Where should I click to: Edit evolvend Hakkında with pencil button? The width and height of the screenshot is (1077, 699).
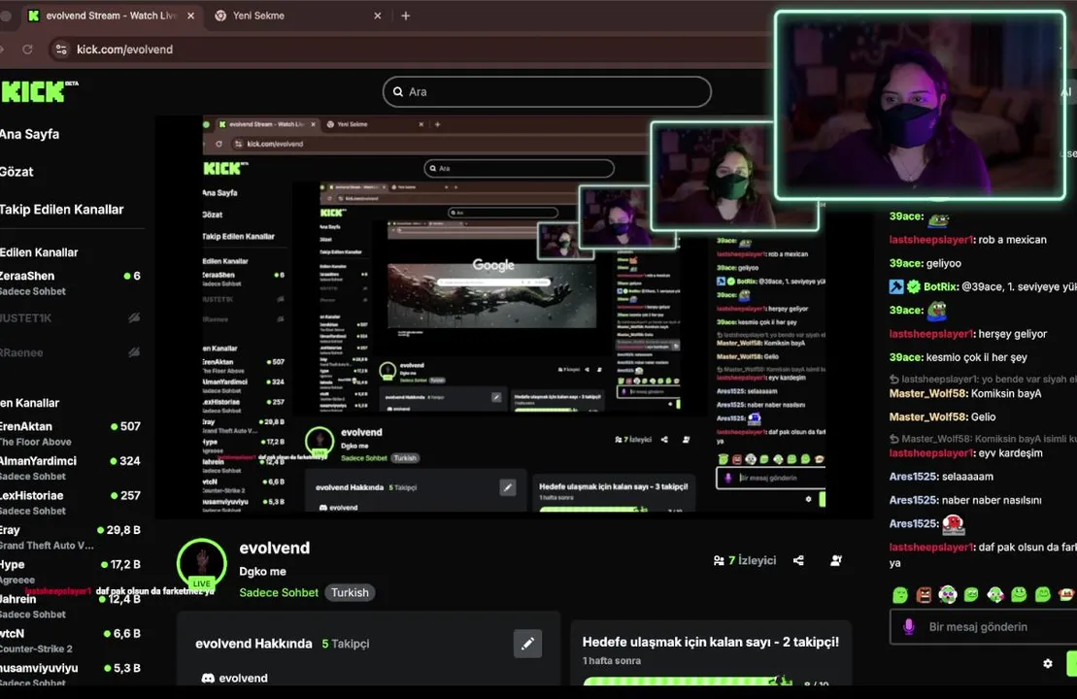tap(527, 644)
